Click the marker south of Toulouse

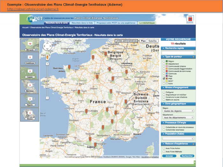point(90,139)
